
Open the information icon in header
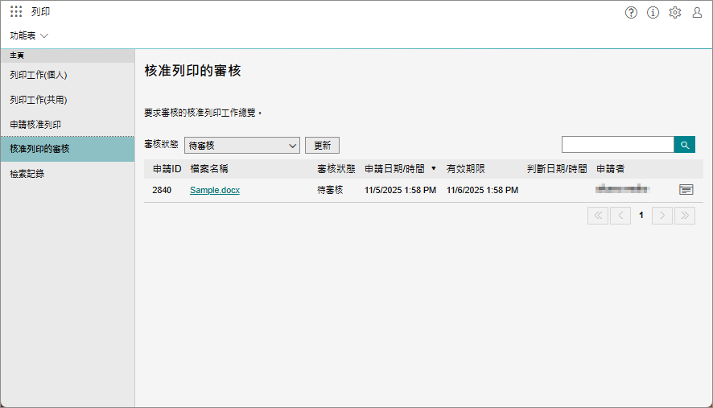(653, 12)
